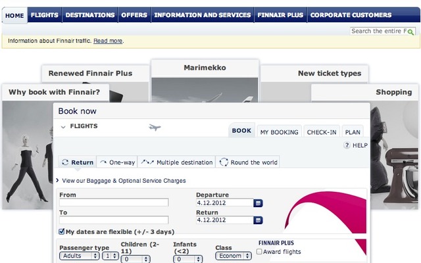Open the OFFERS menu

(x=134, y=15)
